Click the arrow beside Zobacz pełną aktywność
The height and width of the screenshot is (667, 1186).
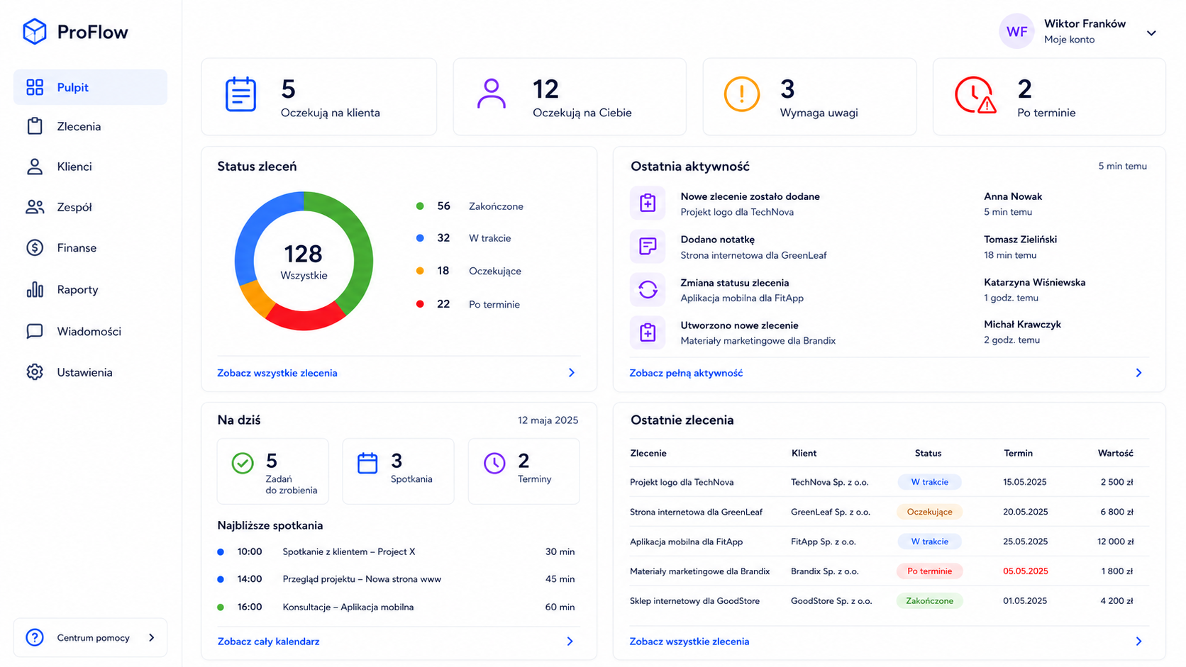point(1138,373)
